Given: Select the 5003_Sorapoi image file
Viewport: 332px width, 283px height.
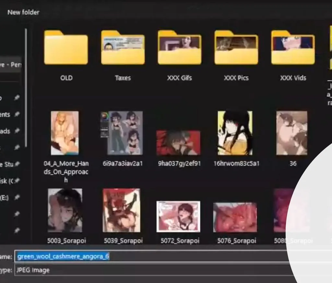Looking at the screenshot, I should (66, 216).
